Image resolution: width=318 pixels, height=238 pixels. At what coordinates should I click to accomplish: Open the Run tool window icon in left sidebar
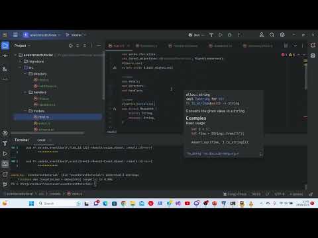[5, 153]
